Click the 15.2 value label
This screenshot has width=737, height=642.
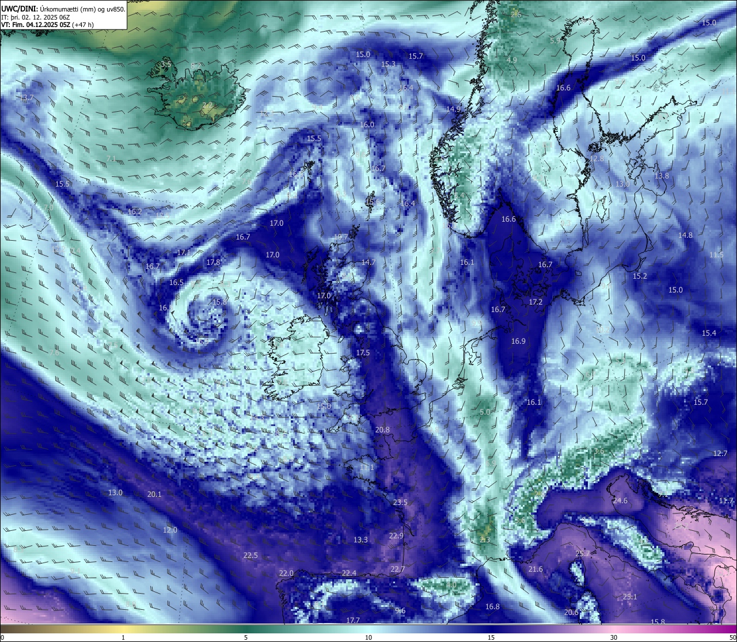coord(640,276)
